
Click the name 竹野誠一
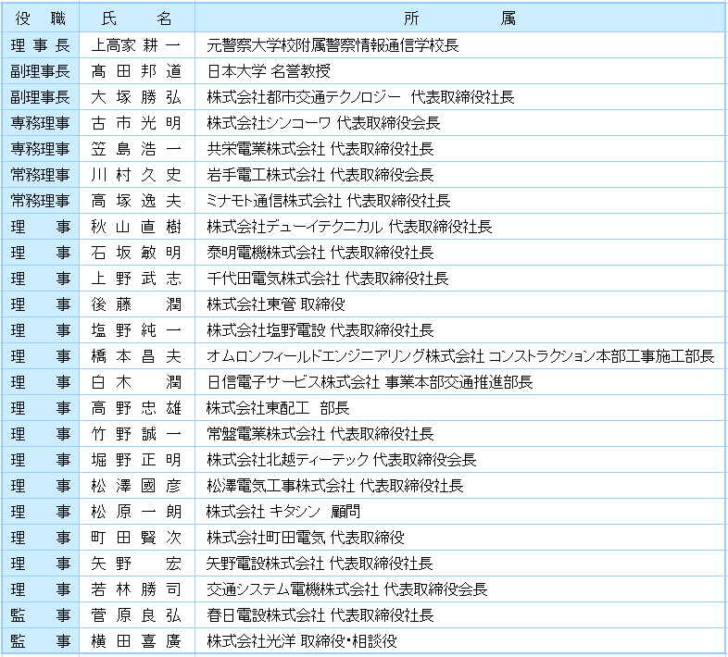point(137,435)
